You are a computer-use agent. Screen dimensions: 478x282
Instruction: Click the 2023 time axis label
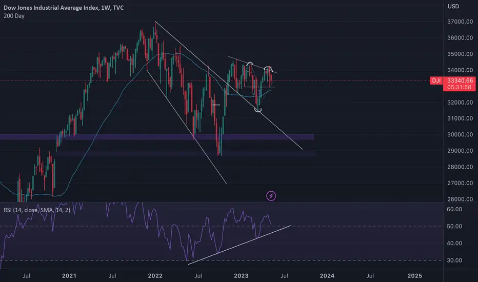click(241, 276)
